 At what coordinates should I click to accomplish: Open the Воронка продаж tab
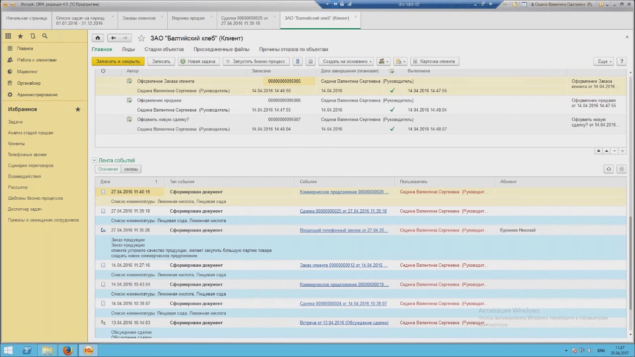tap(188, 17)
